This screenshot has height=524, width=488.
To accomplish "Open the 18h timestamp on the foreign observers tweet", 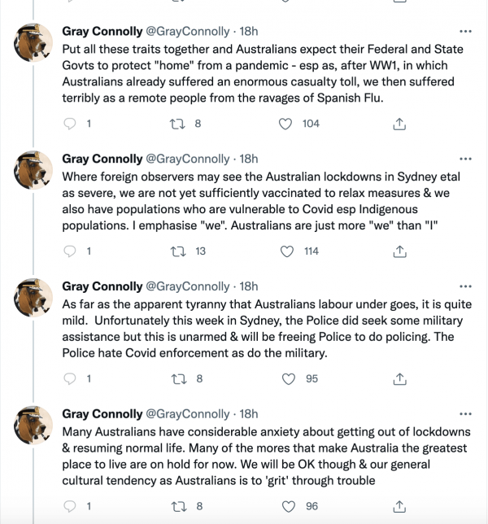I will coord(249,159).
